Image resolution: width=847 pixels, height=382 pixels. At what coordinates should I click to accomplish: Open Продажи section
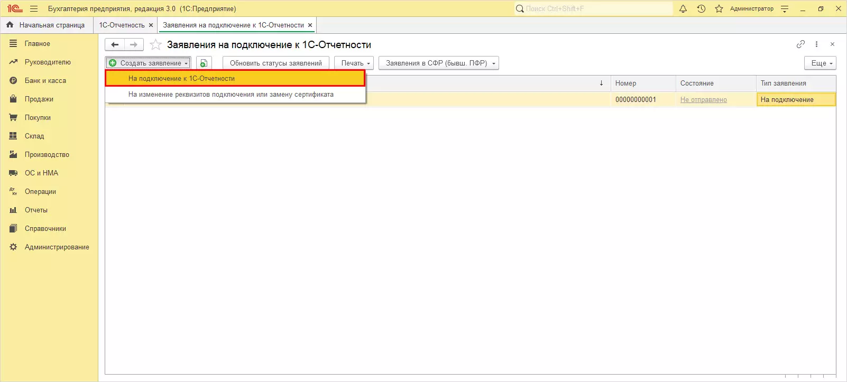pyautogui.click(x=39, y=99)
